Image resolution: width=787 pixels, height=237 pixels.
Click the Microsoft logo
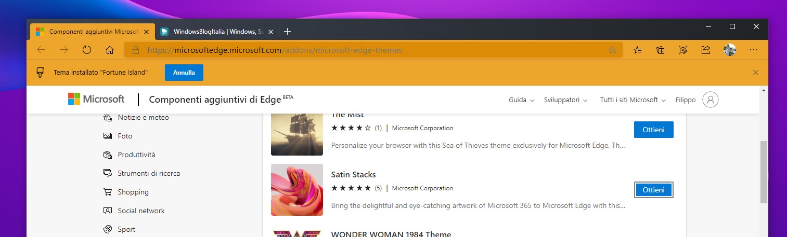96,99
